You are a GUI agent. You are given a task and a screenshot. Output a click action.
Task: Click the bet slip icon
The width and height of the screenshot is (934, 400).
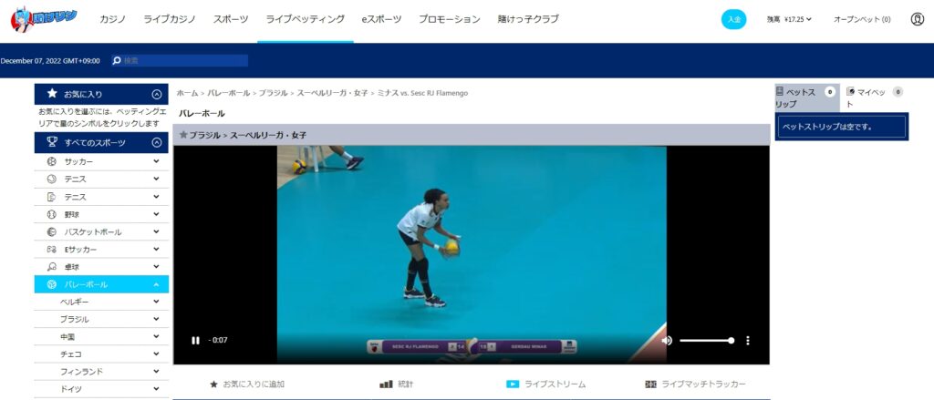pyautogui.click(x=779, y=91)
